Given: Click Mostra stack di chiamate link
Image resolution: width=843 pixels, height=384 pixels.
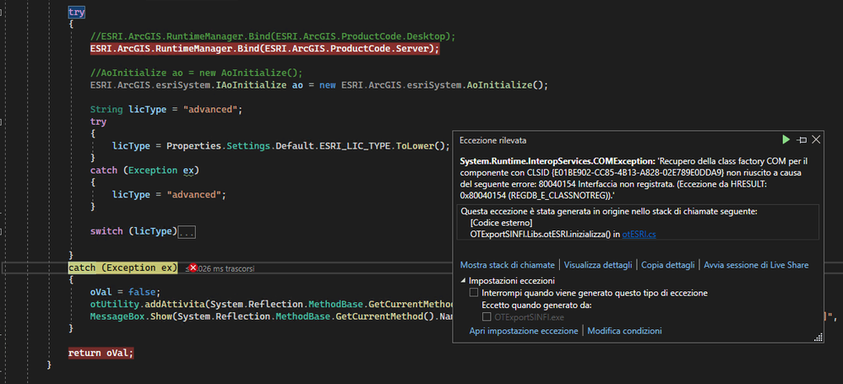Looking at the screenshot, I should point(508,264).
